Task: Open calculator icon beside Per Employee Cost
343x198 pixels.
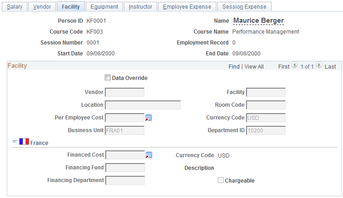Action: [148, 118]
